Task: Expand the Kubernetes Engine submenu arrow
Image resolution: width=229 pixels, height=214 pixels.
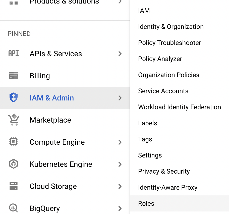Action: pos(120,164)
